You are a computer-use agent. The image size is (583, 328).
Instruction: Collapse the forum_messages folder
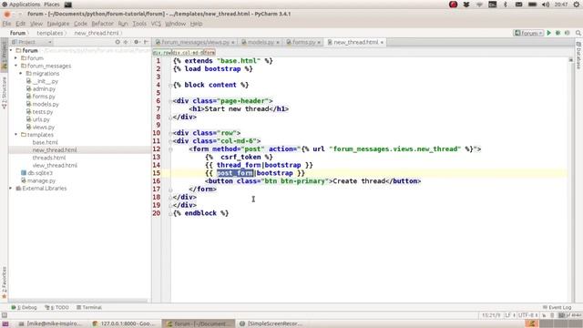(x=16, y=66)
